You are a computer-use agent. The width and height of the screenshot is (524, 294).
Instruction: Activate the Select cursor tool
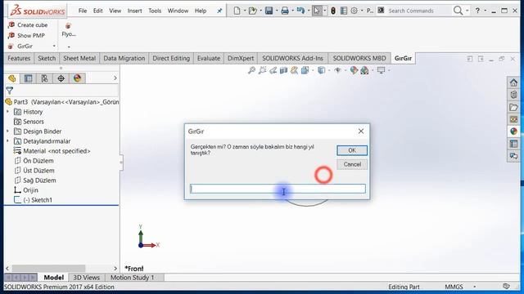[x=317, y=11]
